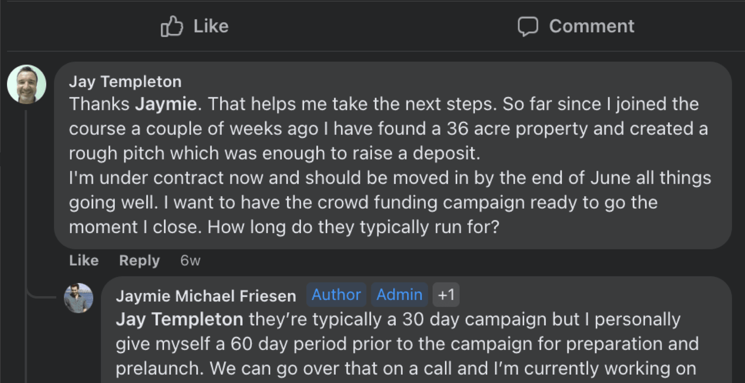Image resolution: width=745 pixels, height=383 pixels.
Task: Click the bold Jay Templeton mention in reply
Action: [179, 319]
